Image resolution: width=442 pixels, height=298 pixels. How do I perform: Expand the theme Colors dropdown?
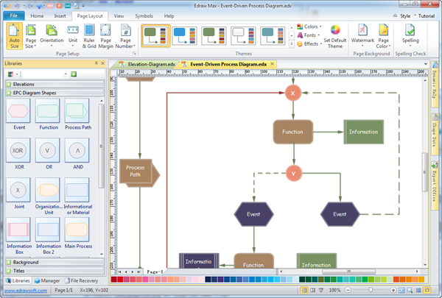click(x=309, y=26)
